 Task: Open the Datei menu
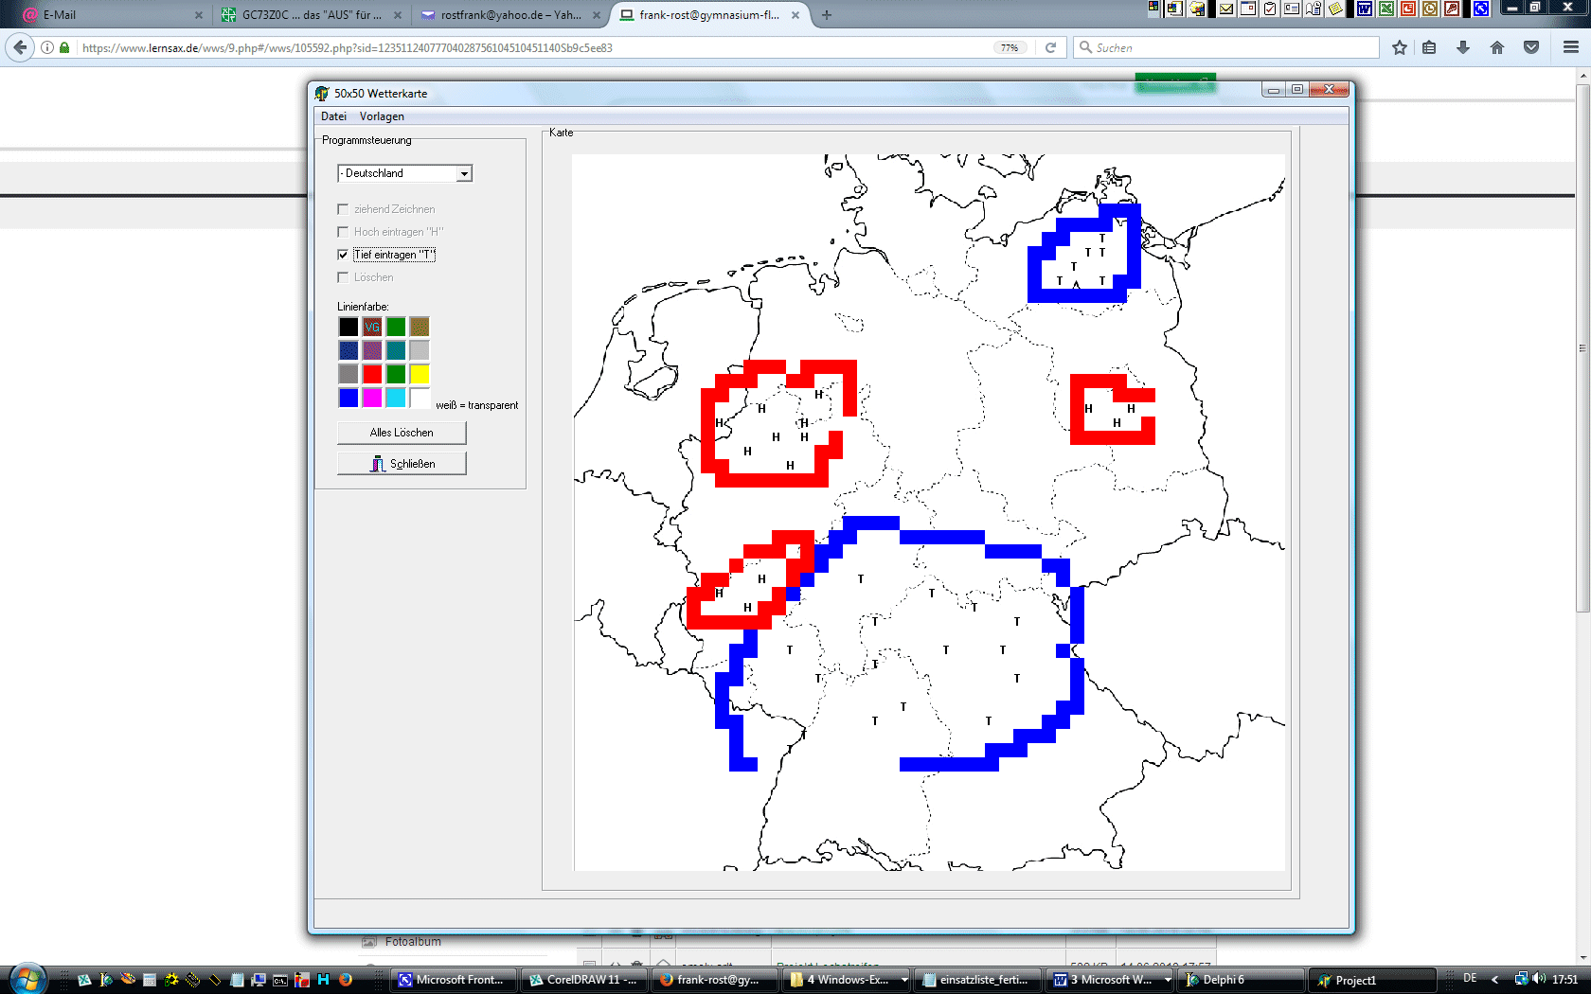click(333, 116)
